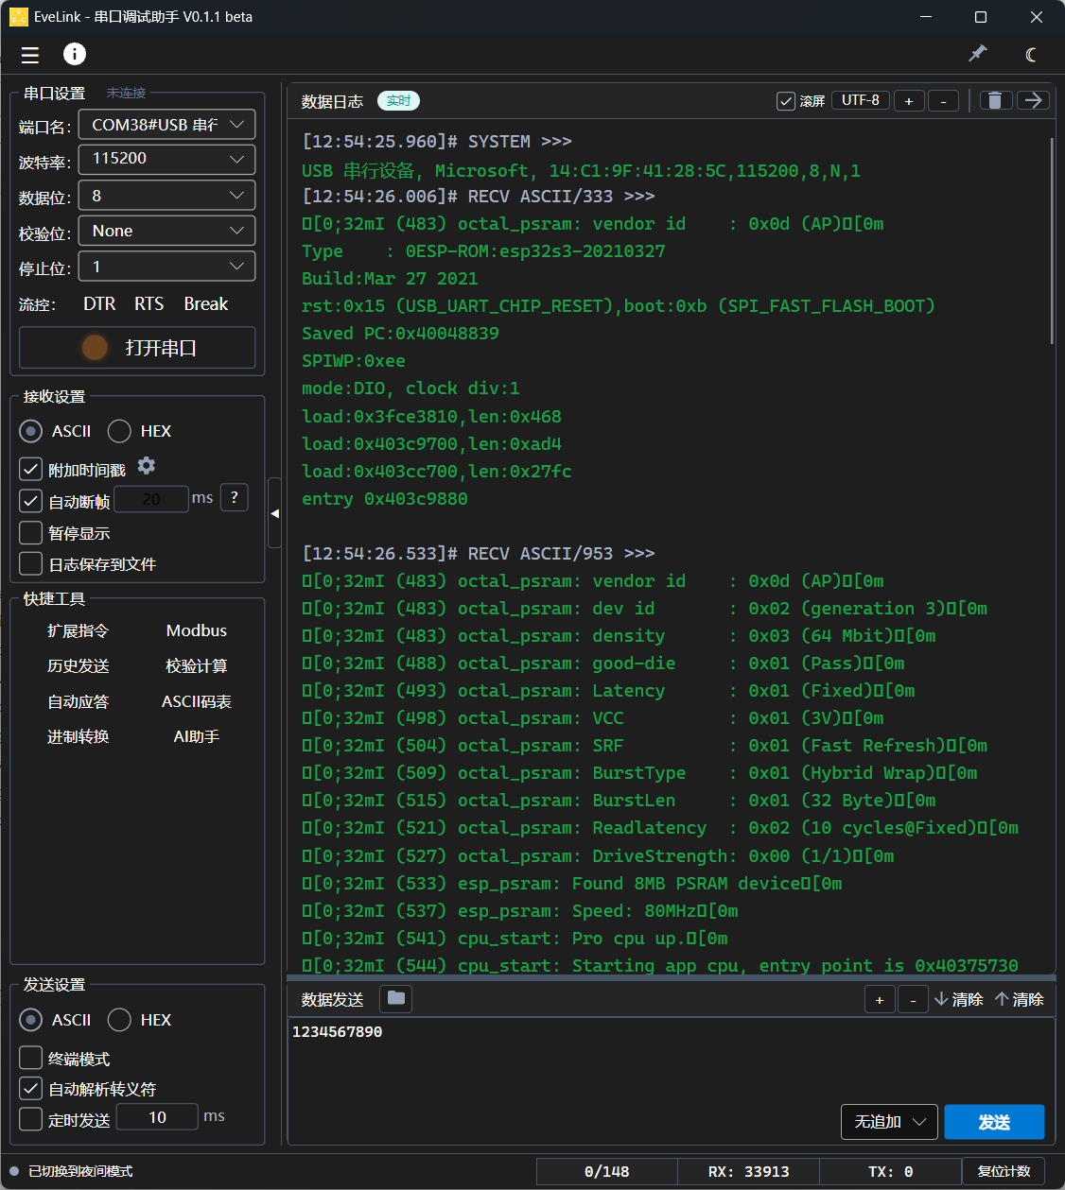Open AI助手 tool
The height and width of the screenshot is (1190, 1065).
(197, 736)
